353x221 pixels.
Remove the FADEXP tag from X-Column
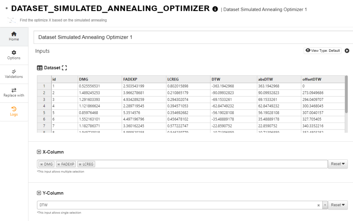[x=59, y=164]
